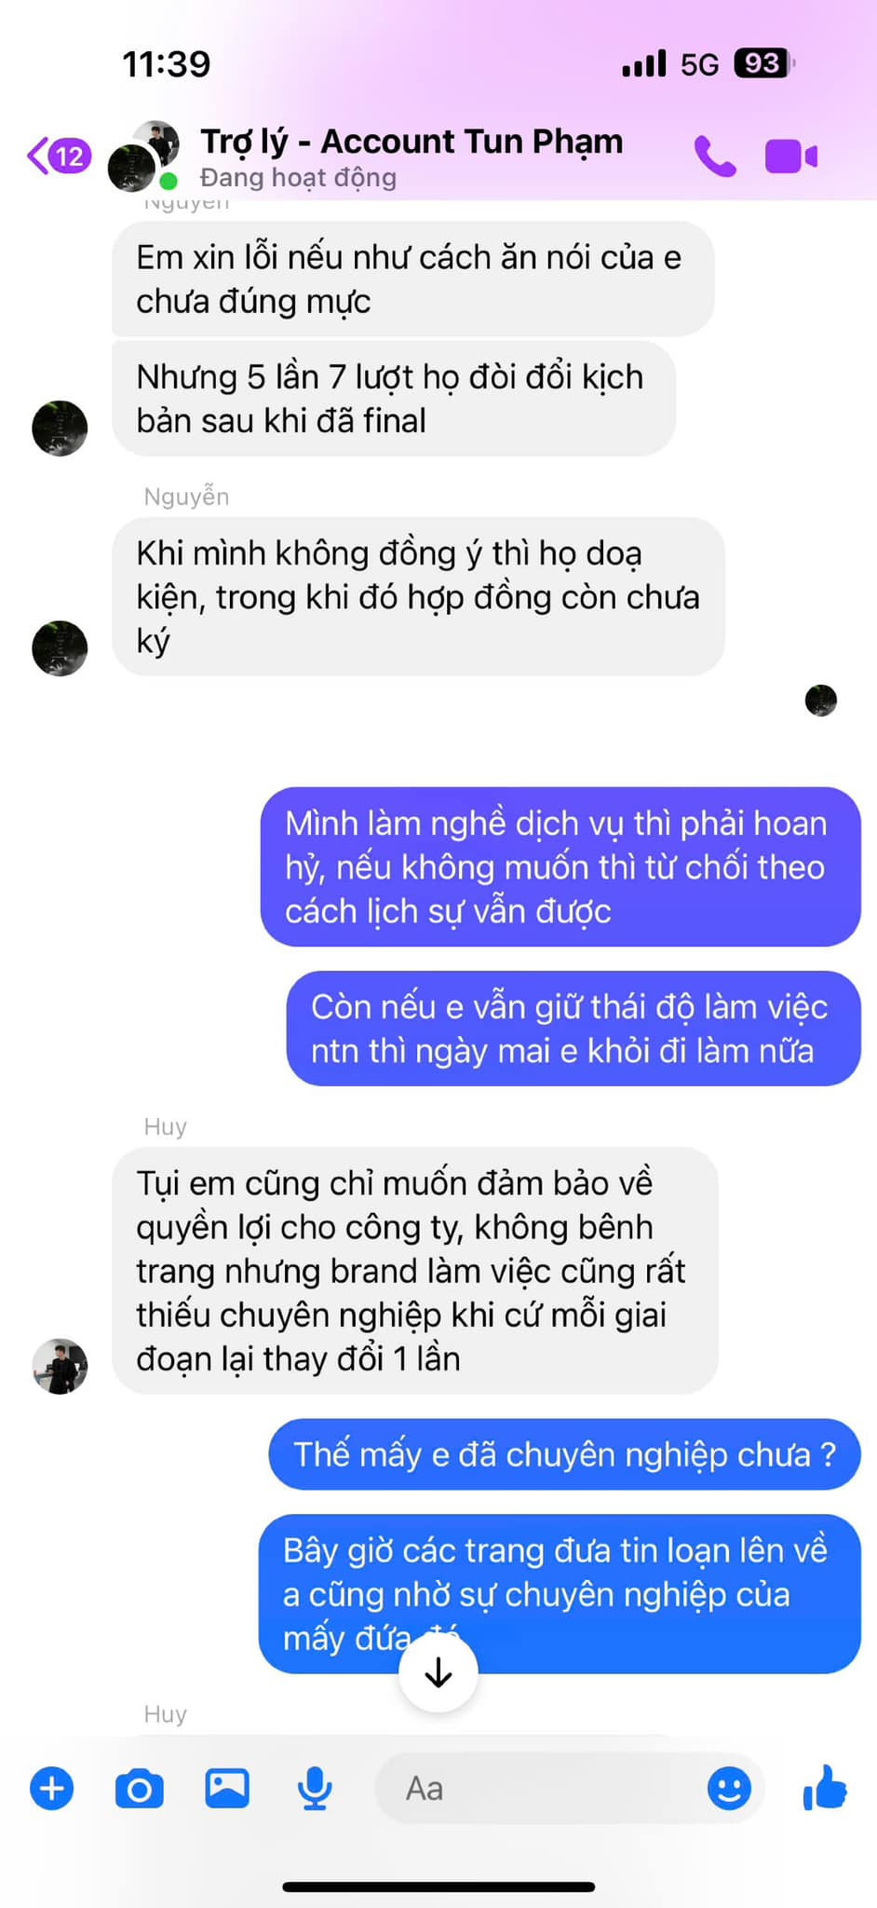The image size is (877, 1908).
Task: Open more actions with blue plus icon
Action: click(x=52, y=1788)
